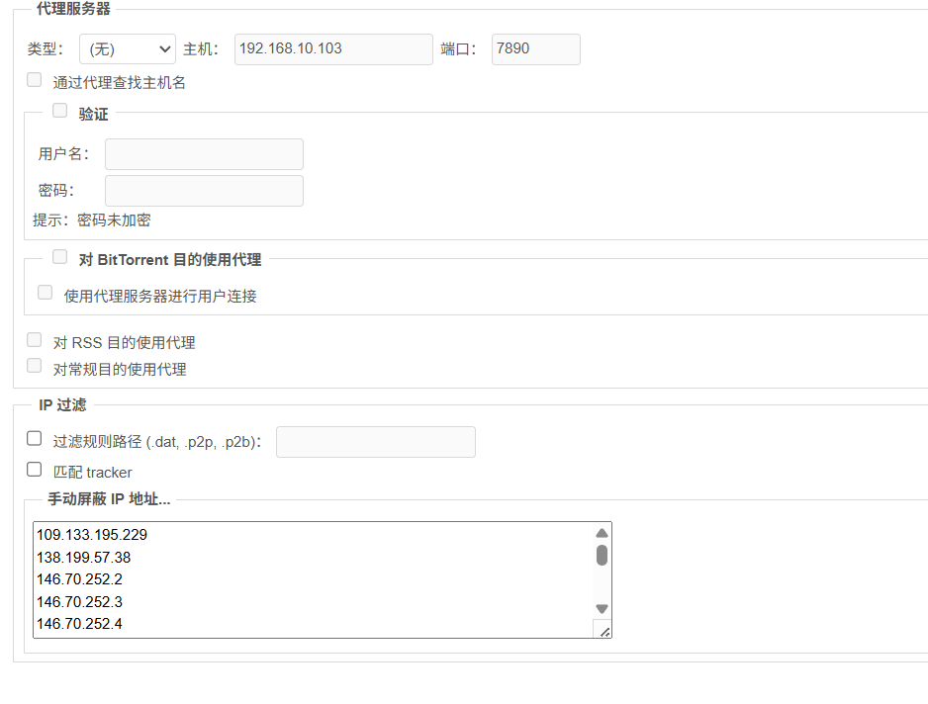The height and width of the screenshot is (704, 928).
Task: Toggle 对 RSS 目的使用代理 checkbox
Action: (x=35, y=340)
